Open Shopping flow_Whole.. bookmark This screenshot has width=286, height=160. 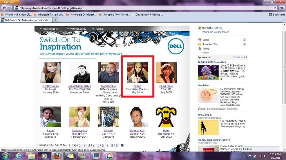pyautogui.click(x=114, y=14)
